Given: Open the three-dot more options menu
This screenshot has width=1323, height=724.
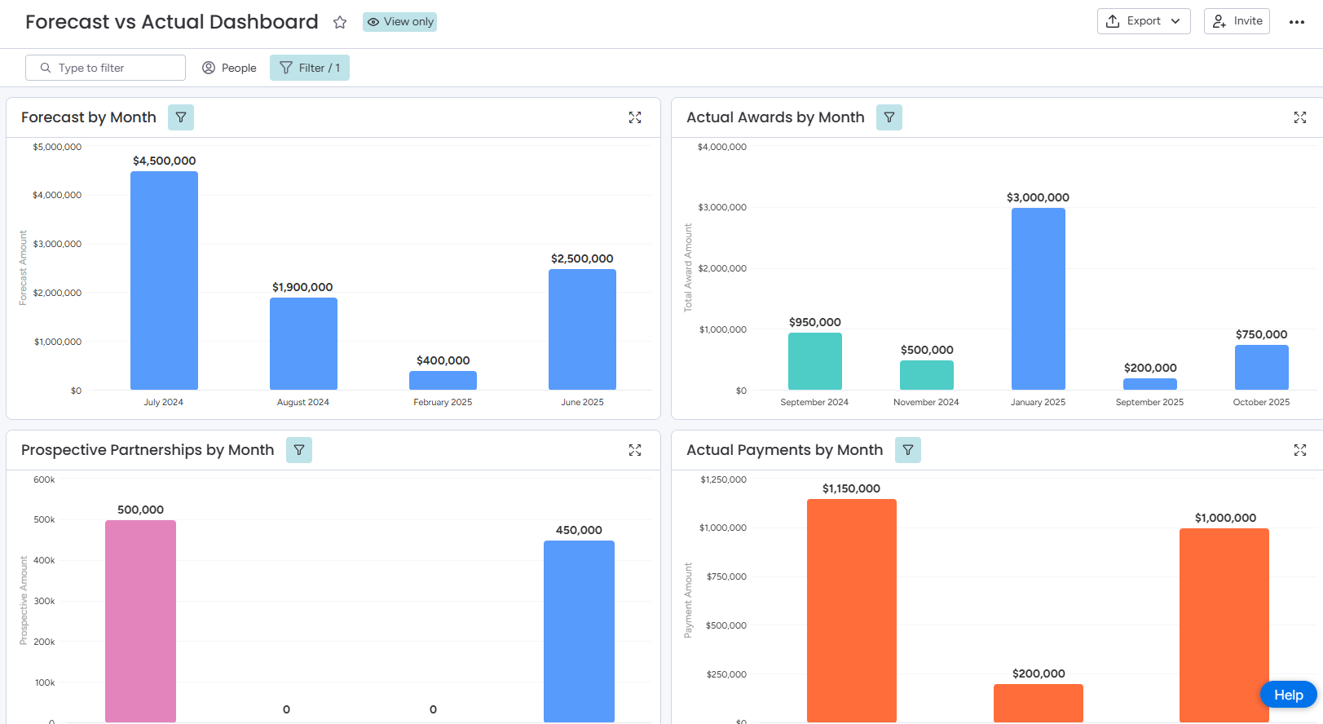Looking at the screenshot, I should coord(1297,22).
